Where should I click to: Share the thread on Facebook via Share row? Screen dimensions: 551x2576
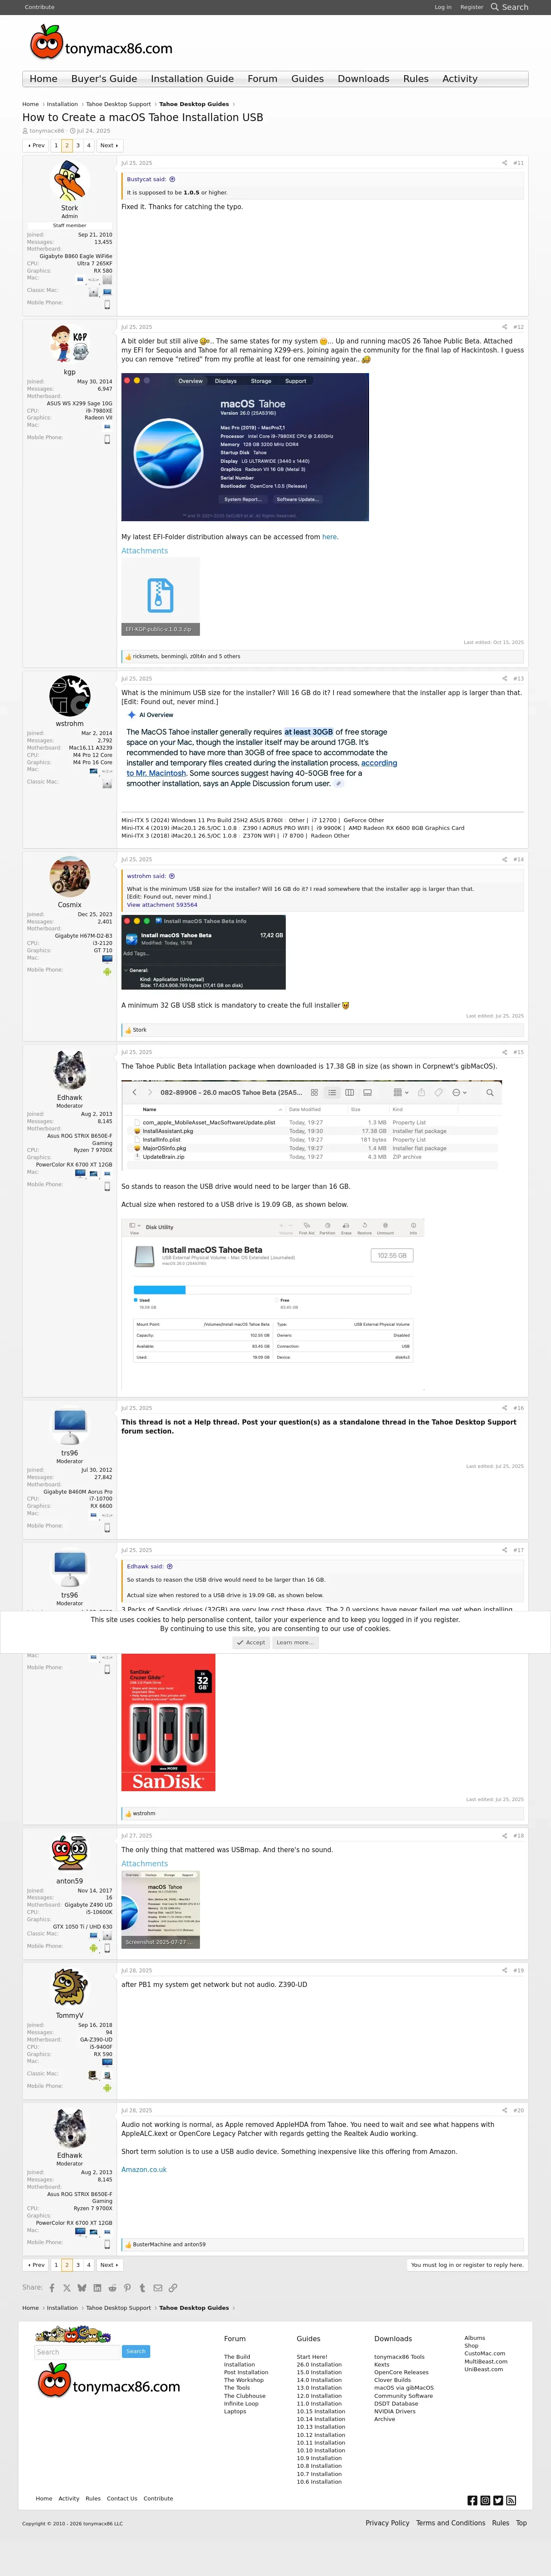(52, 2288)
